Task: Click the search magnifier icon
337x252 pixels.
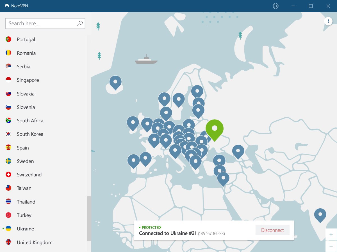Action: point(80,24)
